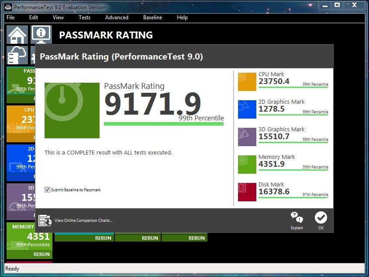369x277 pixels.
Task: Click the 97th Percentile label for Disk Mark
Action: pyautogui.click(x=315, y=194)
